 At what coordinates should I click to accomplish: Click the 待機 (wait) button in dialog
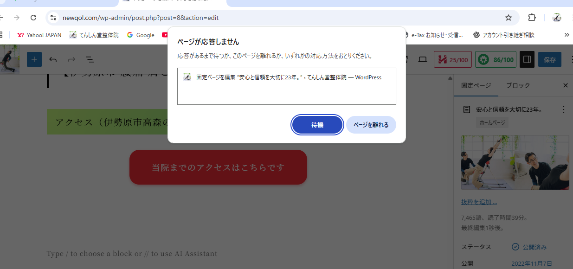coord(317,125)
